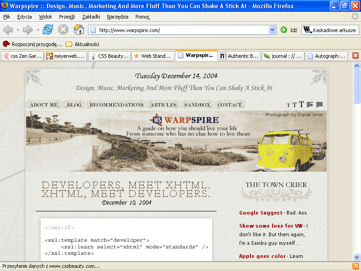
Task: Switch to the journal tab
Action: (283, 56)
